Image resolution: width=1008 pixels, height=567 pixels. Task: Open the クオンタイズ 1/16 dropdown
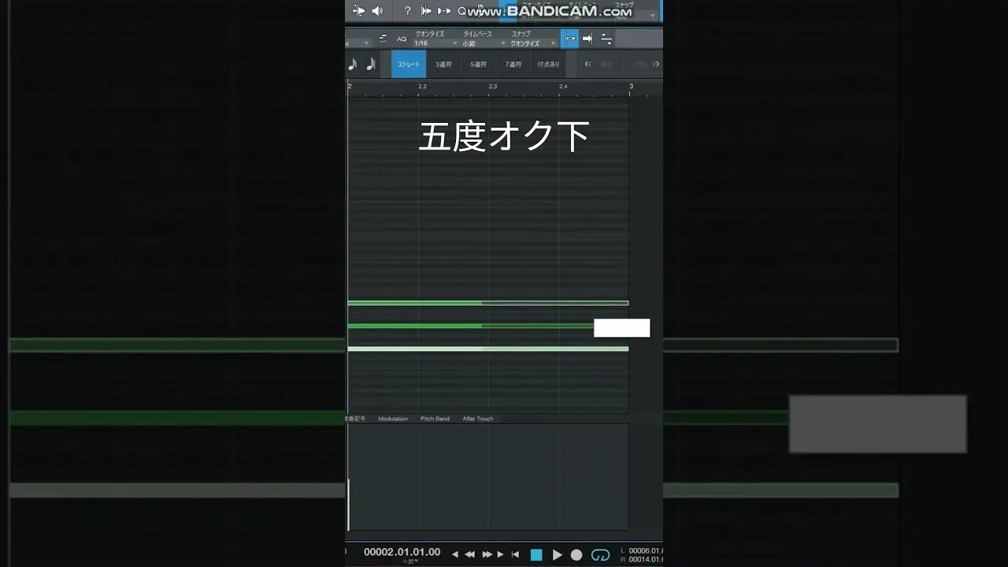pyautogui.click(x=435, y=43)
